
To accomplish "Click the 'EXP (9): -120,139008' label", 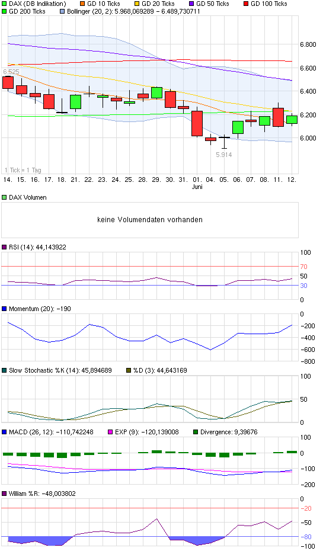I will click(x=147, y=432).
